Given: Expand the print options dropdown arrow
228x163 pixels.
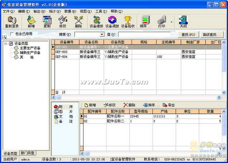Looking at the screenshot, I should pyautogui.click(x=172, y=22).
